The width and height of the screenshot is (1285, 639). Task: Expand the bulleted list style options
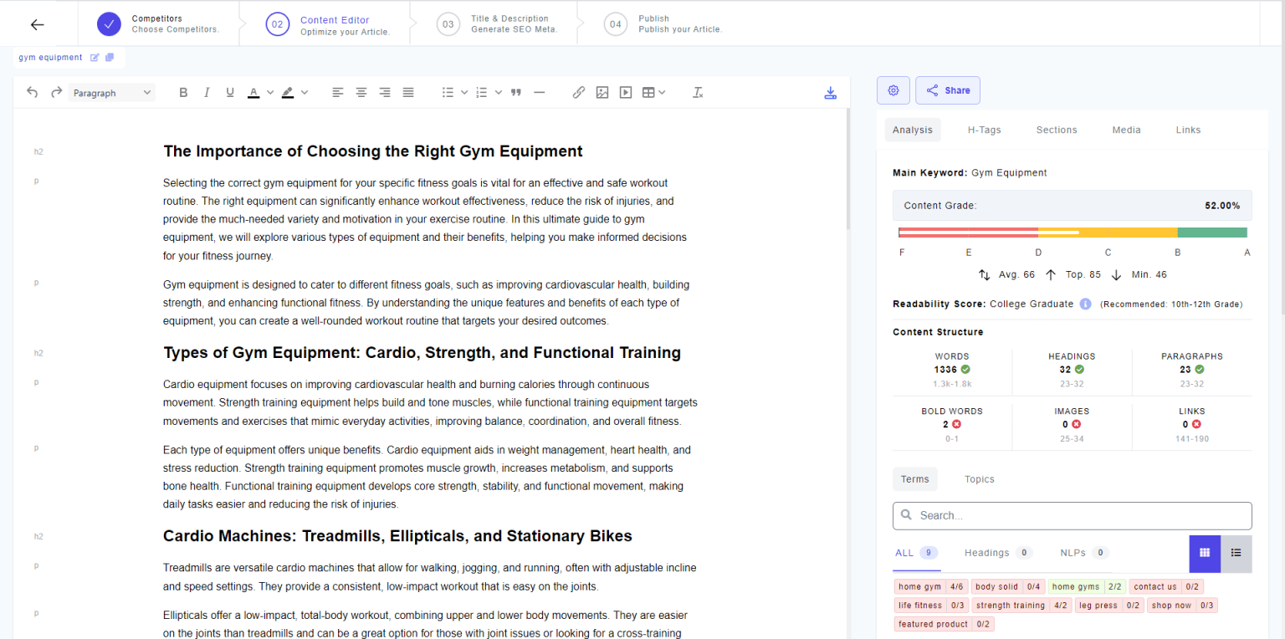pos(464,93)
